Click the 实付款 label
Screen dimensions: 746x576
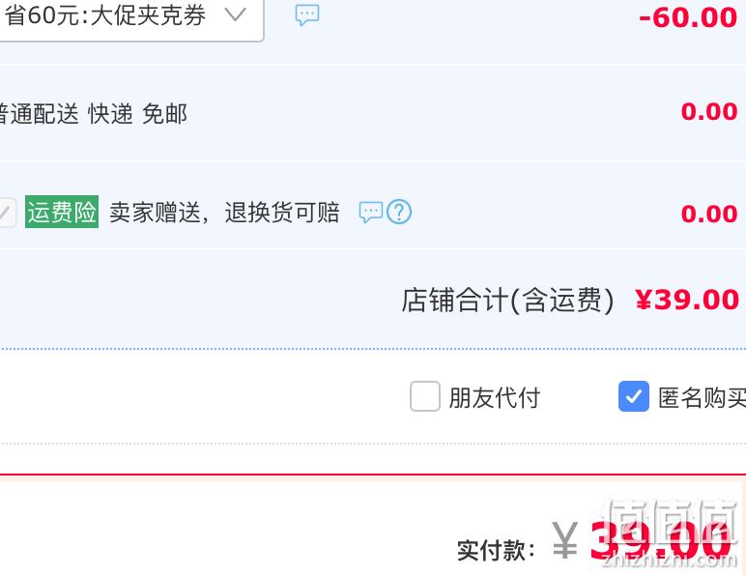pyautogui.click(x=496, y=550)
